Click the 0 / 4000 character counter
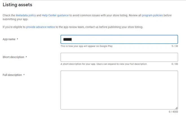Screen dimensions: 186x118 (173, 112)
